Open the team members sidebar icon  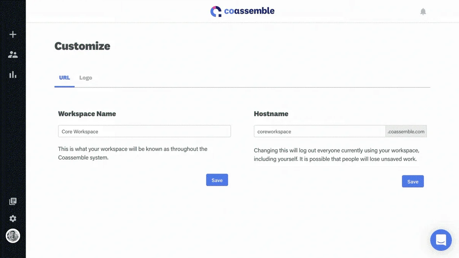click(13, 54)
